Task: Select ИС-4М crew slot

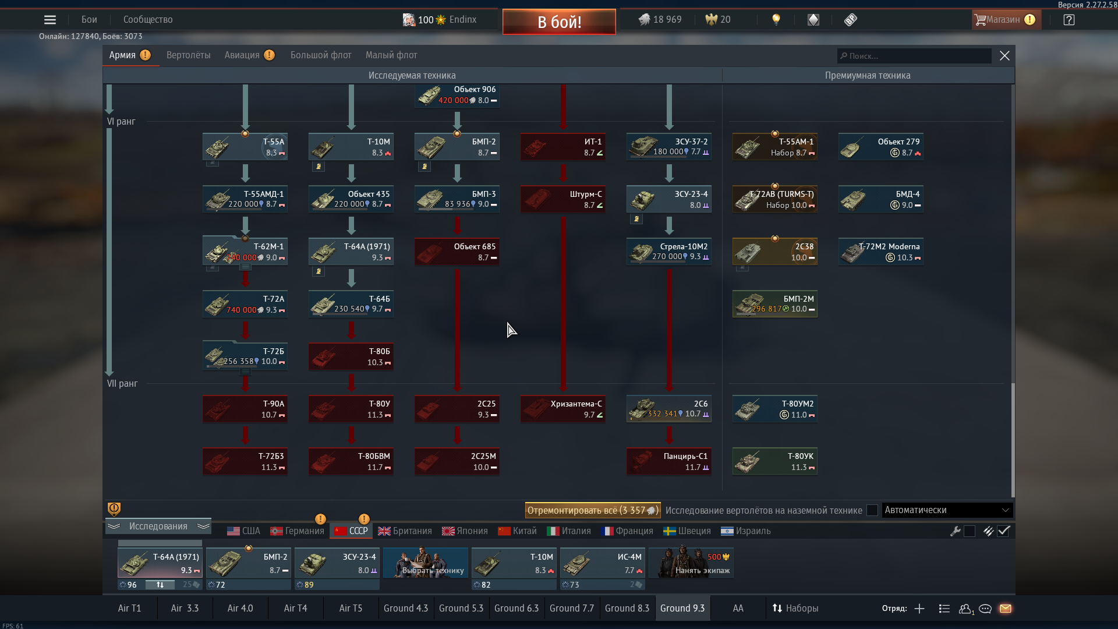Action: click(603, 563)
